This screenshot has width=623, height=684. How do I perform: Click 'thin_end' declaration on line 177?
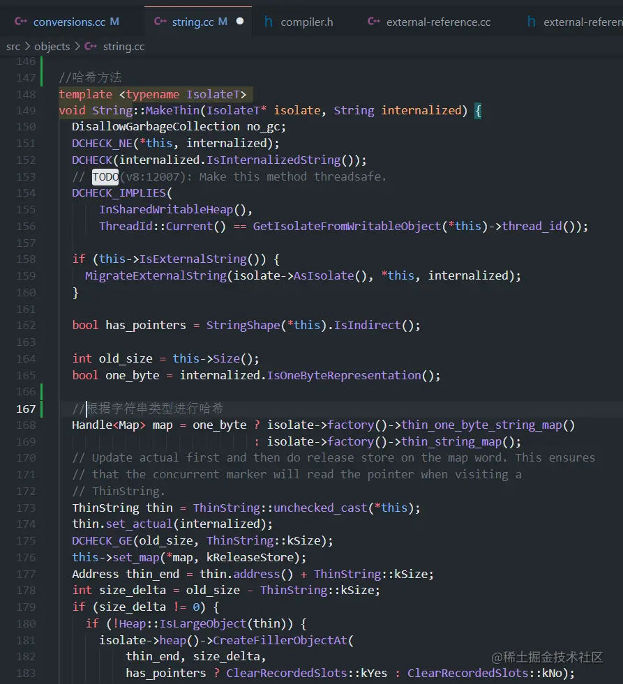point(152,574)
